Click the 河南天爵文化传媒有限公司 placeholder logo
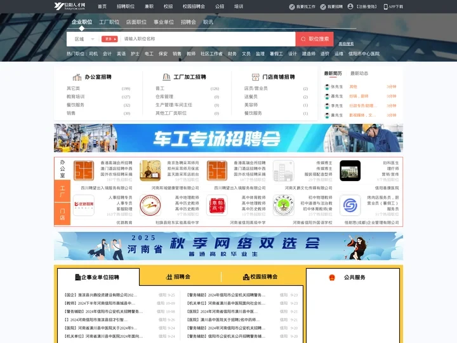The height and width of the screenshot is (343, 457). 283,171
